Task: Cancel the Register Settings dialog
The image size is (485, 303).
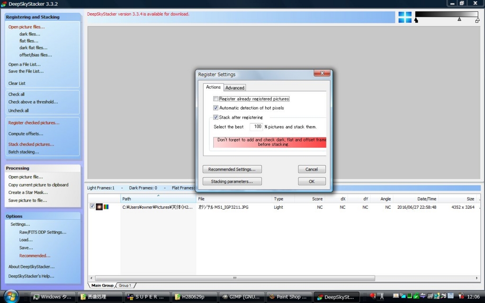Action: point(312,169)
